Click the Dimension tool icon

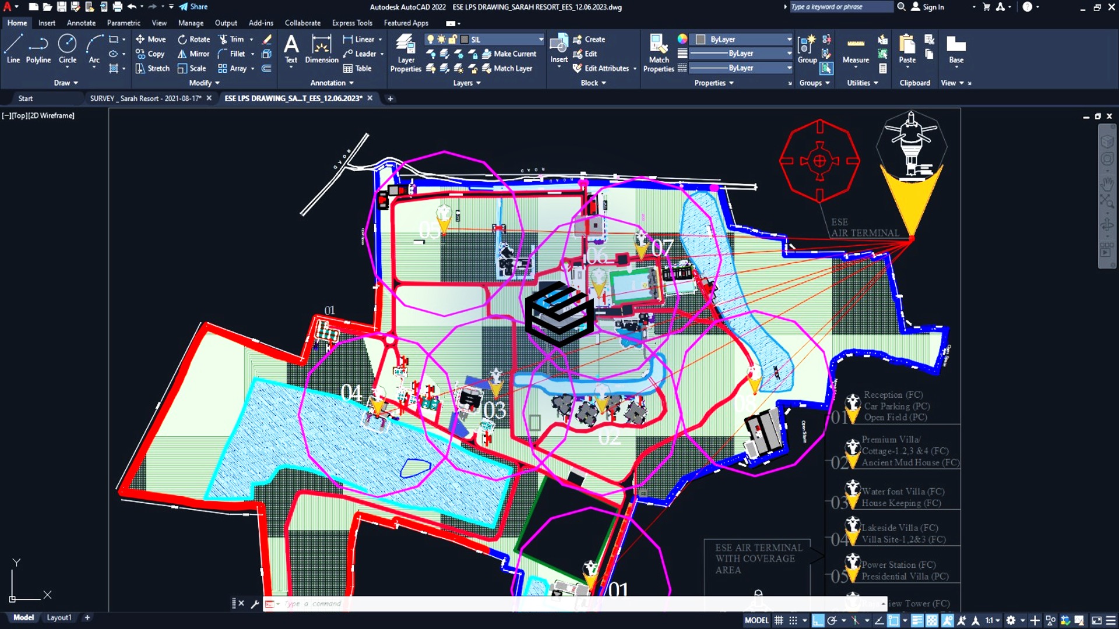click(321, 49)
